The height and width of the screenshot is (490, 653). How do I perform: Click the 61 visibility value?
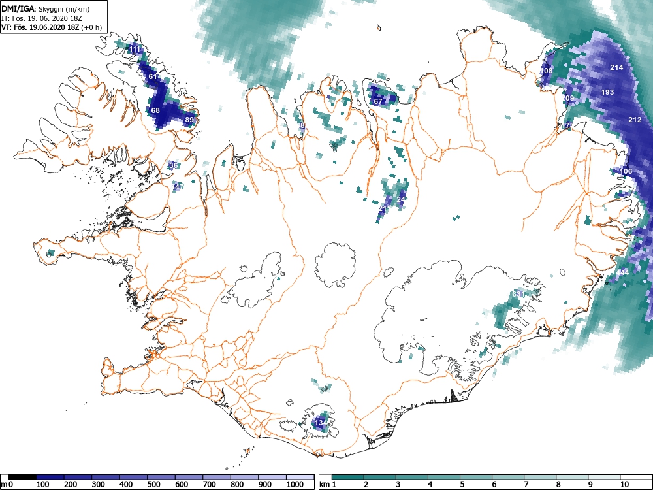tap(153, 76)
